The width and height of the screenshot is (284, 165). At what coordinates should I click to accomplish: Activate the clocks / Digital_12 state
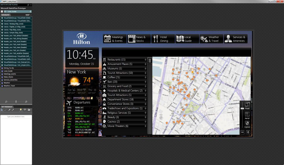[x=16, y=27]
